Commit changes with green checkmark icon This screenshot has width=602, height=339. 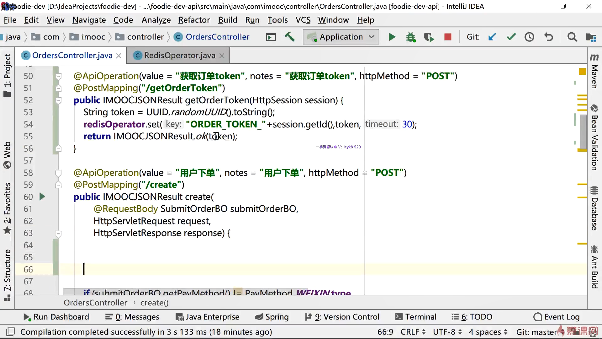pos(511,37)
